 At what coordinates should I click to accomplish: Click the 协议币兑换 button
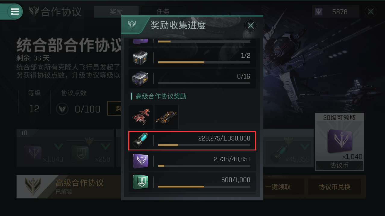pyautogui.click(x=335, y=187)
